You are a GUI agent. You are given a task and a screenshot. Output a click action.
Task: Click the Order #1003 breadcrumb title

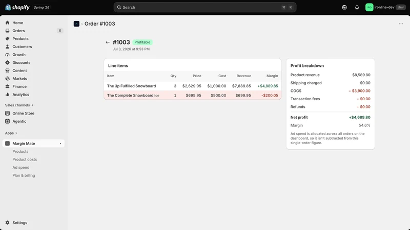click(99, 24)
